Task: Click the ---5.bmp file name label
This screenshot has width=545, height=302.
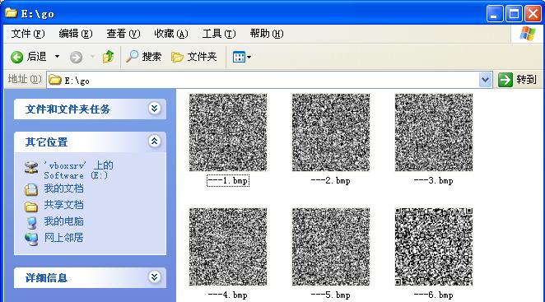Action: click(x=331, y=295)
